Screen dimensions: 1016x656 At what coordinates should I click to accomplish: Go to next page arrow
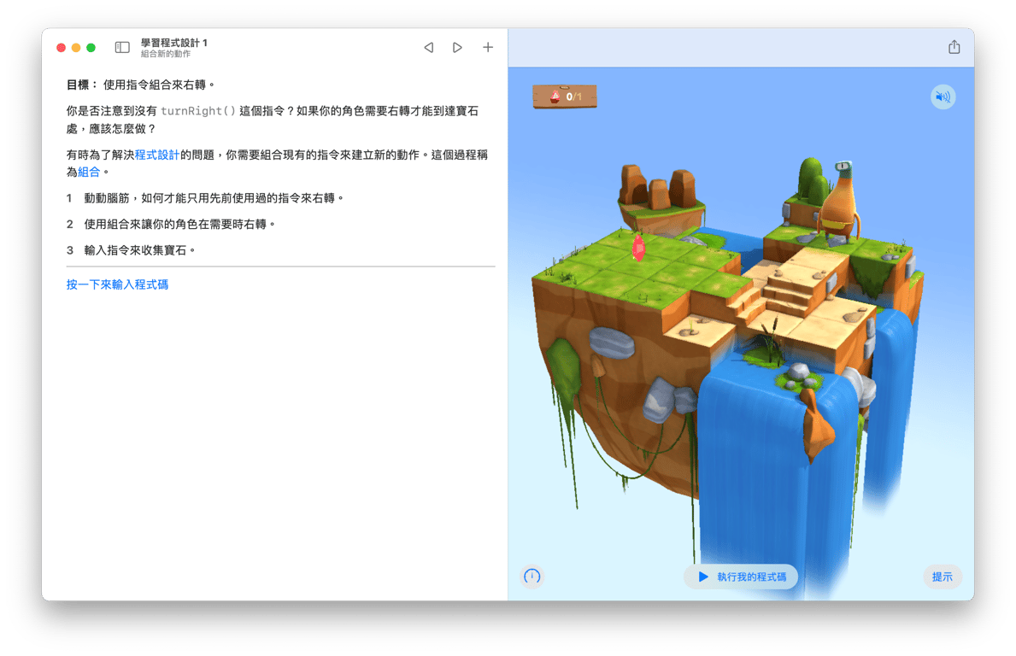tap(457, 47)
